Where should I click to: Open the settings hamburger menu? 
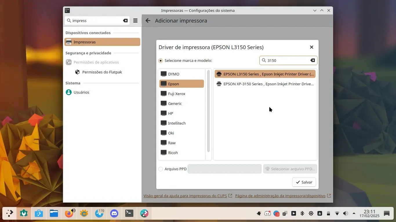click(135, 21)
